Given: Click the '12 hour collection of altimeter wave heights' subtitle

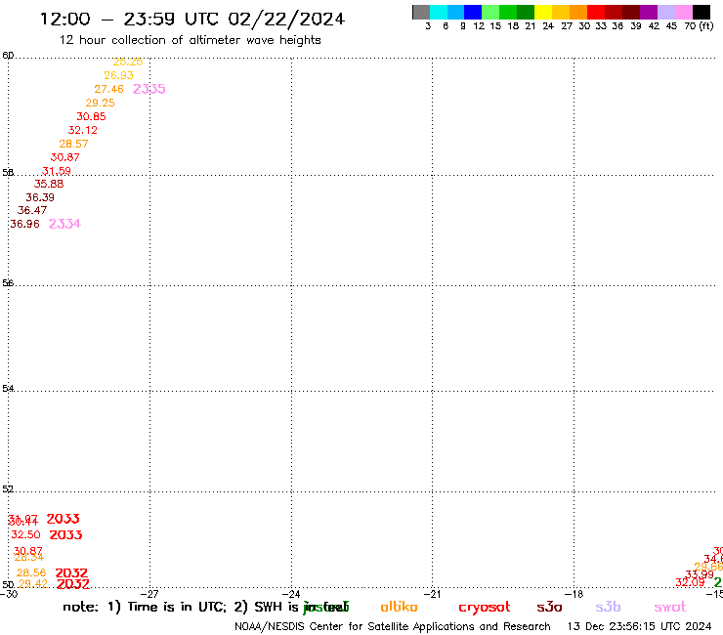Looking at the screenshot, I should coord(190,40).
